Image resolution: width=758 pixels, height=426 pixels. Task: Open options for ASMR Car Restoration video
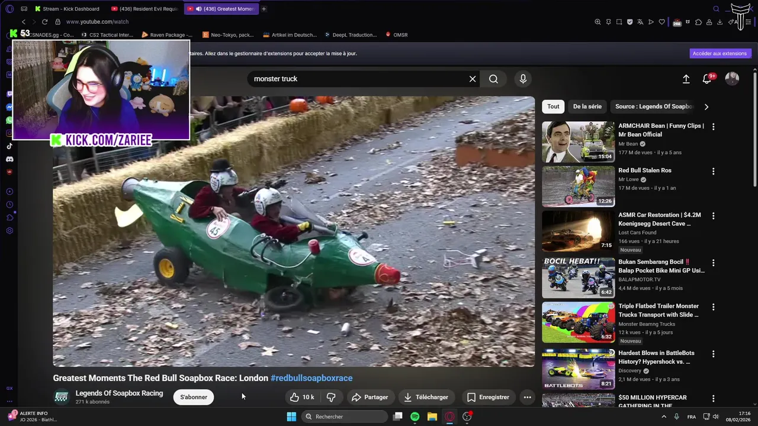coord(713,217)
